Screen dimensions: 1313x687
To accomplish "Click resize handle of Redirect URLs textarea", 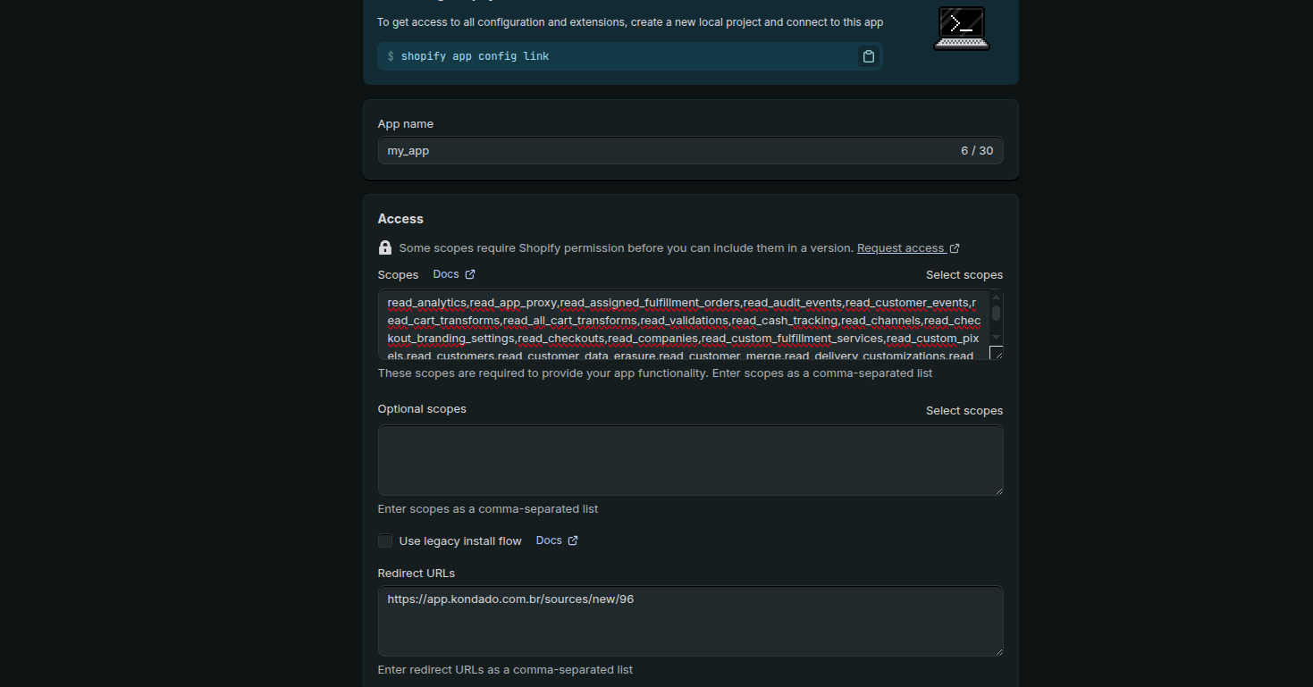I will point(998,651).
